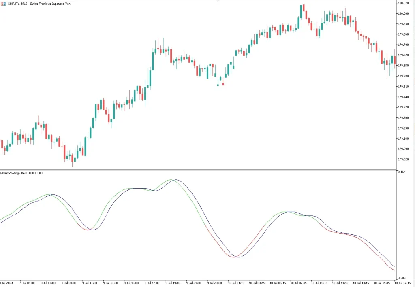Click the 0.164 indicator scale value

click(402, 172)
